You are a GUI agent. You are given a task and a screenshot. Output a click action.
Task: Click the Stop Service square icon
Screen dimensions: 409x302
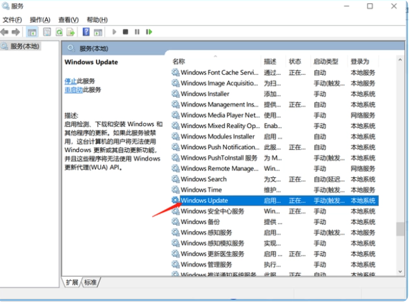pos(126,32)
